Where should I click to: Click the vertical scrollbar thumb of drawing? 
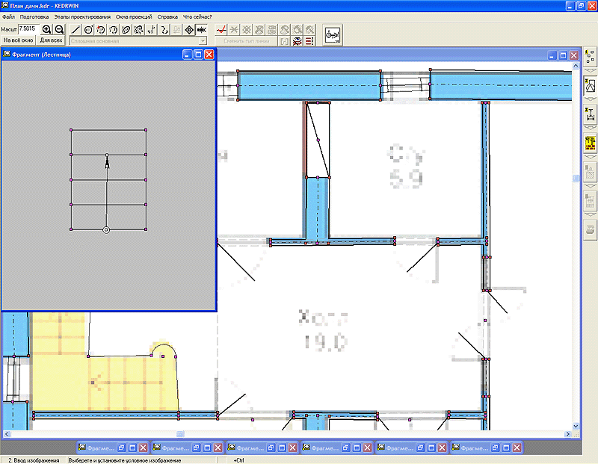[576, 179]
